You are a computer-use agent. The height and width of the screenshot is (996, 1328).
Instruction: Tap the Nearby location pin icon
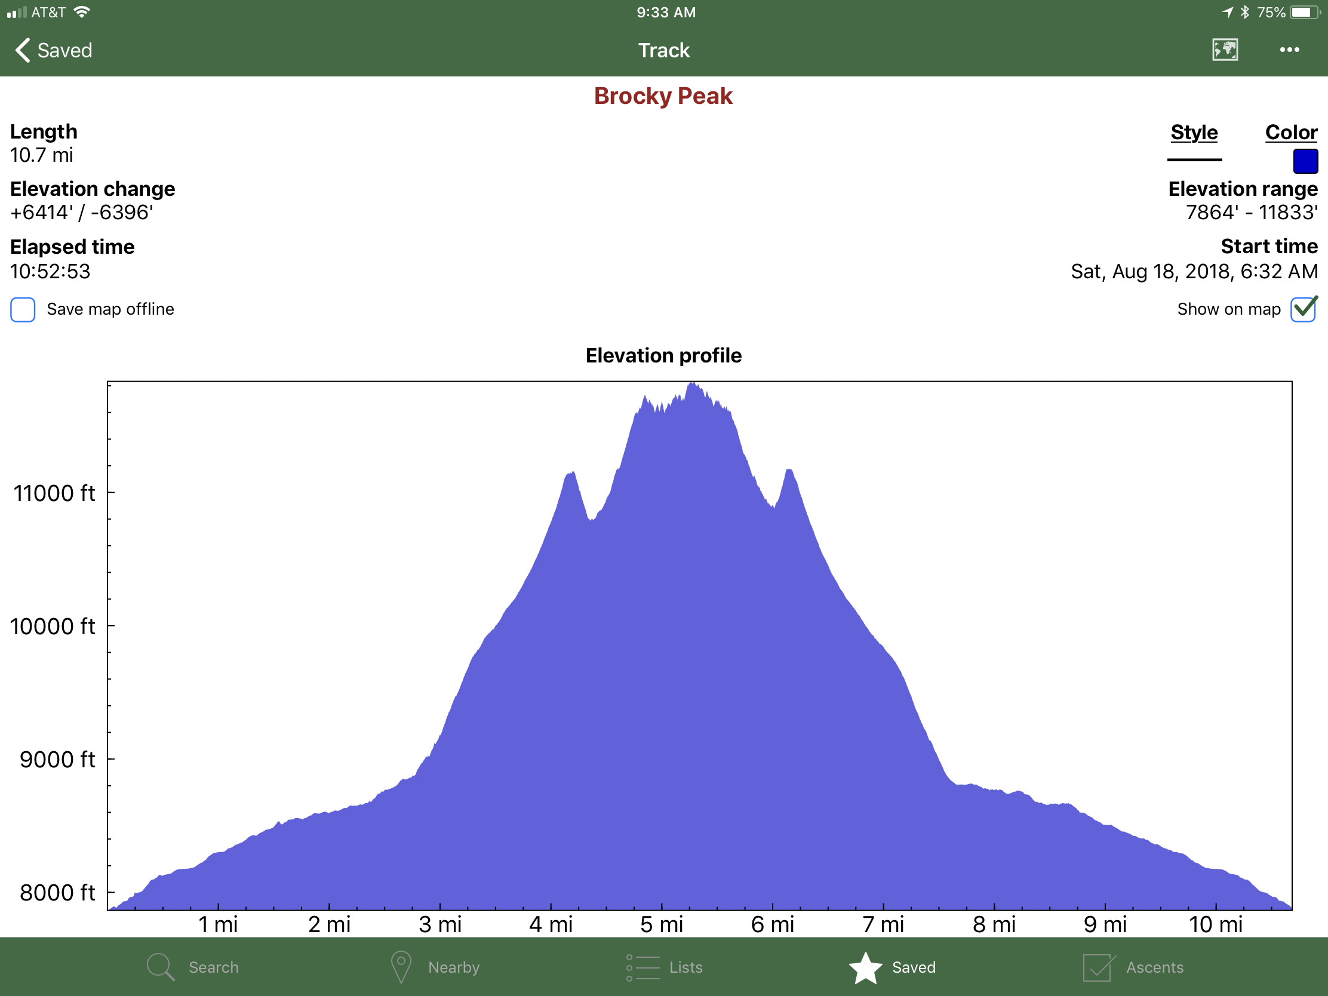click(401, 967)
